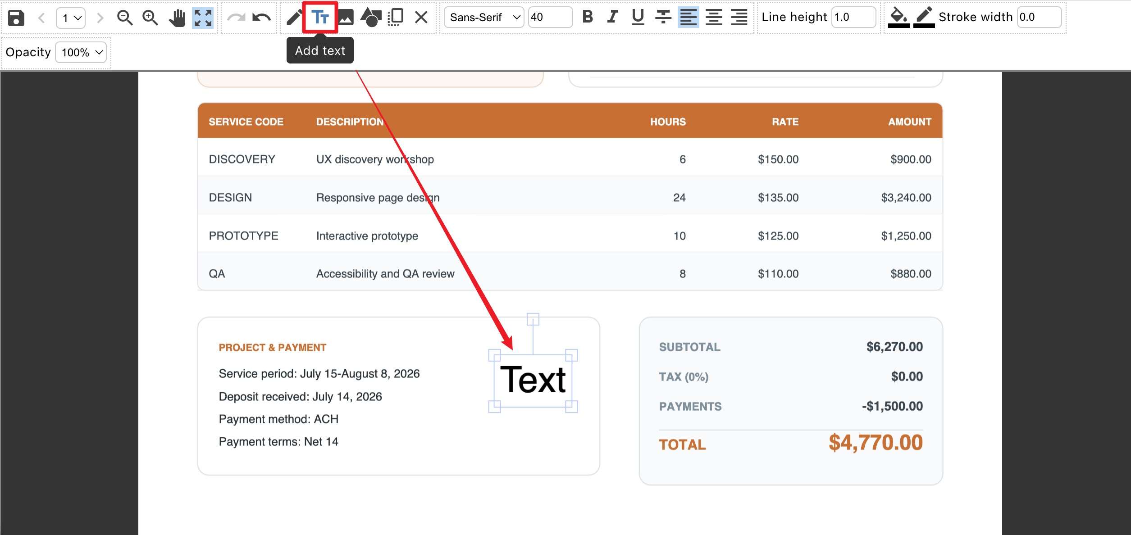Click the -$1,500.00 payments value
1131x535 pixels.
892,406
